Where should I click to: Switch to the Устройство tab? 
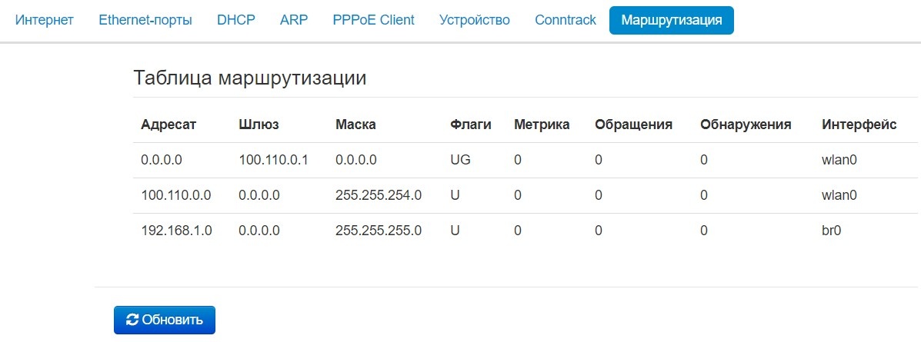tap(474, 20)
